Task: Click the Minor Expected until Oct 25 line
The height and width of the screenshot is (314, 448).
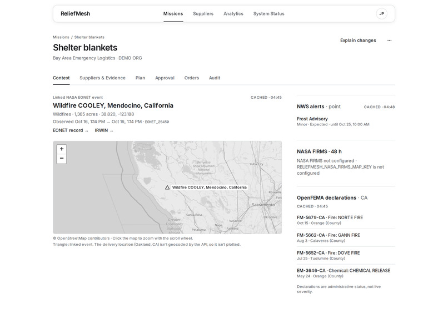Action: tap(333, 124)
